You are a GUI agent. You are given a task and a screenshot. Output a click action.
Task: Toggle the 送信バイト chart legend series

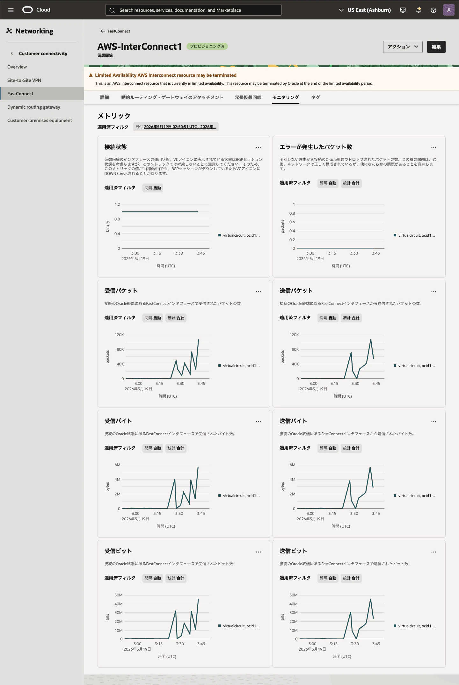414,496
